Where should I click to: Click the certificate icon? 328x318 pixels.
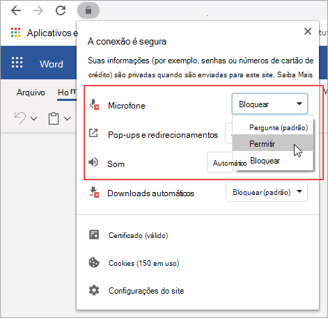[x=94, y=234]
